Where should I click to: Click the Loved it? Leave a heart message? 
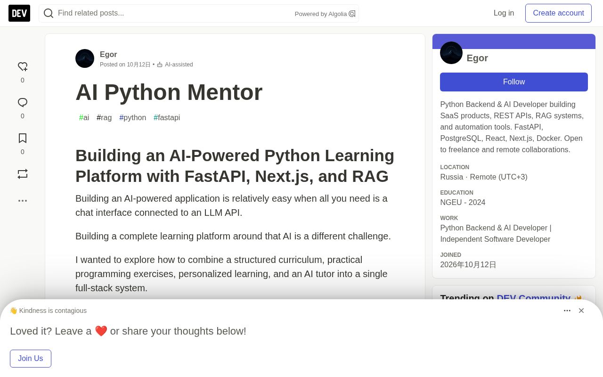(x=128, y=331)
